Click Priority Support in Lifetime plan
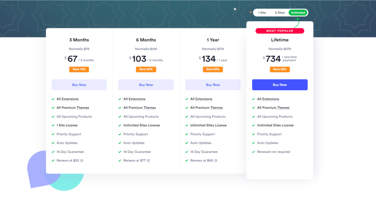This screenshot has height=197, width=376. pyautogui.click(x=269, y=134)
